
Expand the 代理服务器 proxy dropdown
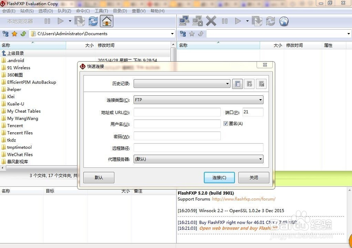coord(199,159)
